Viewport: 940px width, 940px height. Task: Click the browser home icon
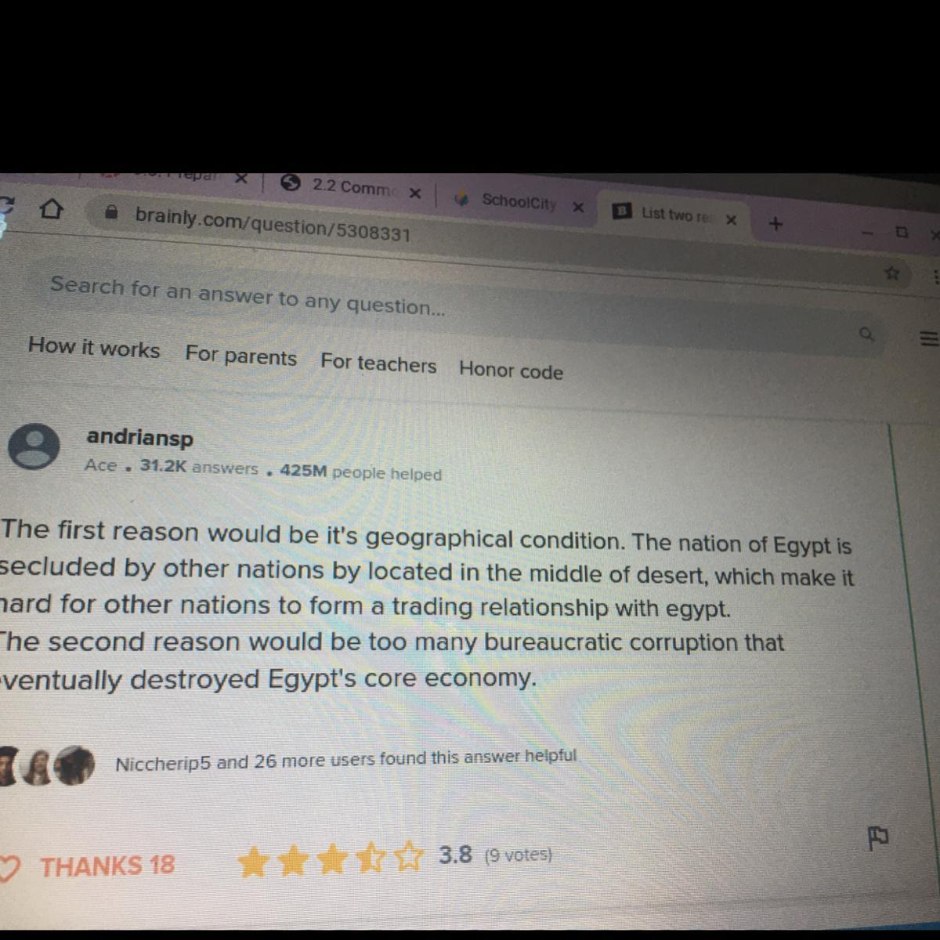point(52,209)
